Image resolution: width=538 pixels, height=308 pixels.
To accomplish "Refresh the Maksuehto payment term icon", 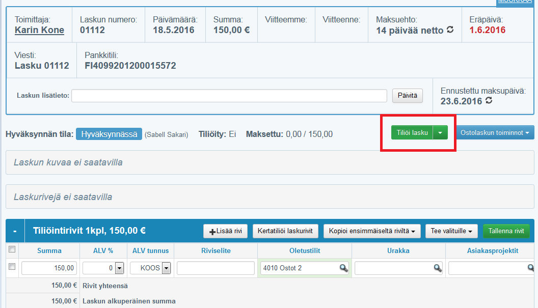I will coord(450,30).
